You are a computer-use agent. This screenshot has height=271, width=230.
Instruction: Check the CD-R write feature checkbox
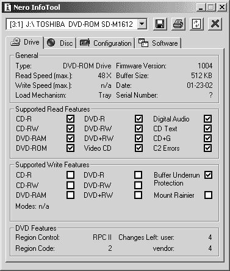(x=70, y=175)
